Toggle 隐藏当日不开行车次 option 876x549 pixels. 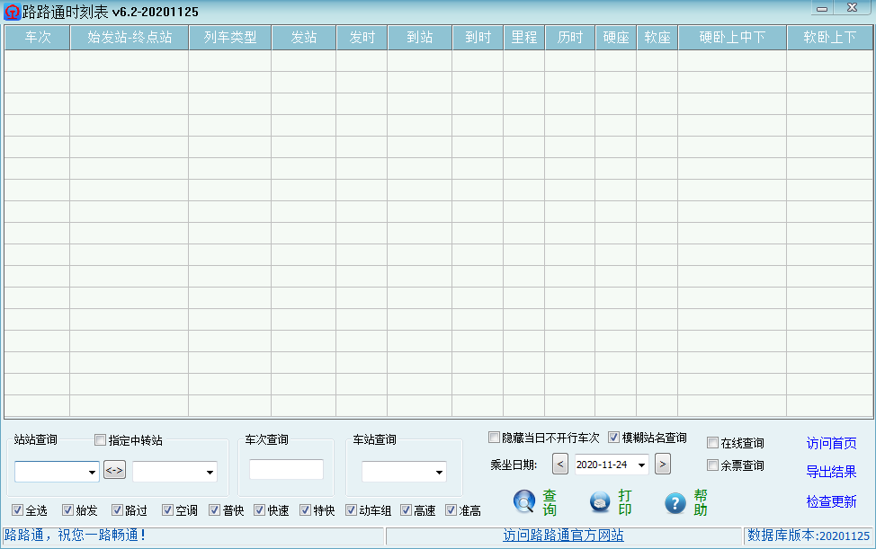[494, 438]
